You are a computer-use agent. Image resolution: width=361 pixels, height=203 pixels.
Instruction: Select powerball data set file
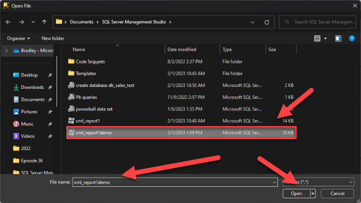pos(181,109)
